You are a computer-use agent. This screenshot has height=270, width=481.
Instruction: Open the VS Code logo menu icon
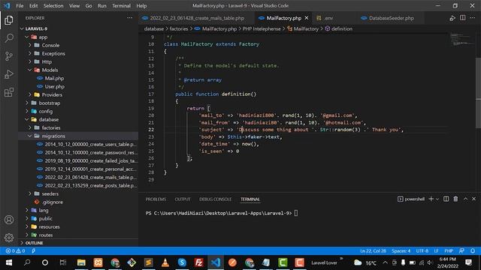(7, 5)
